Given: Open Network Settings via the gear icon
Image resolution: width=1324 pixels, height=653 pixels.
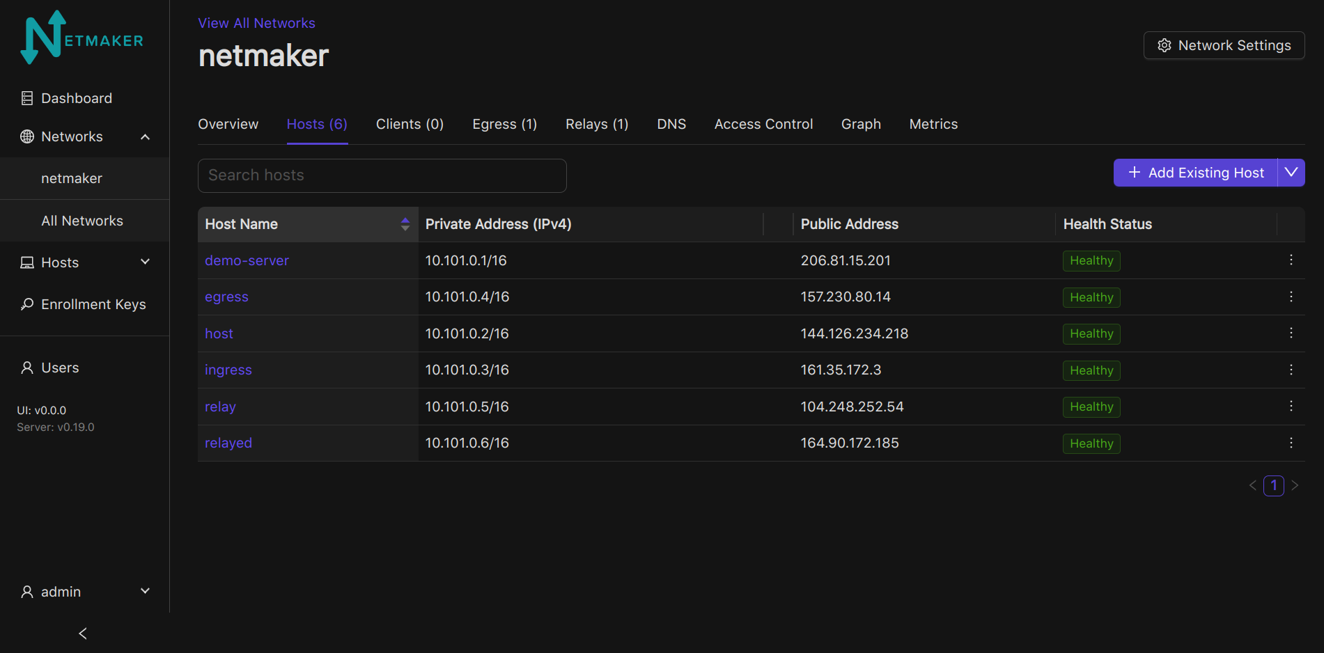Looking at the screenshot, I should point(1164,45).
